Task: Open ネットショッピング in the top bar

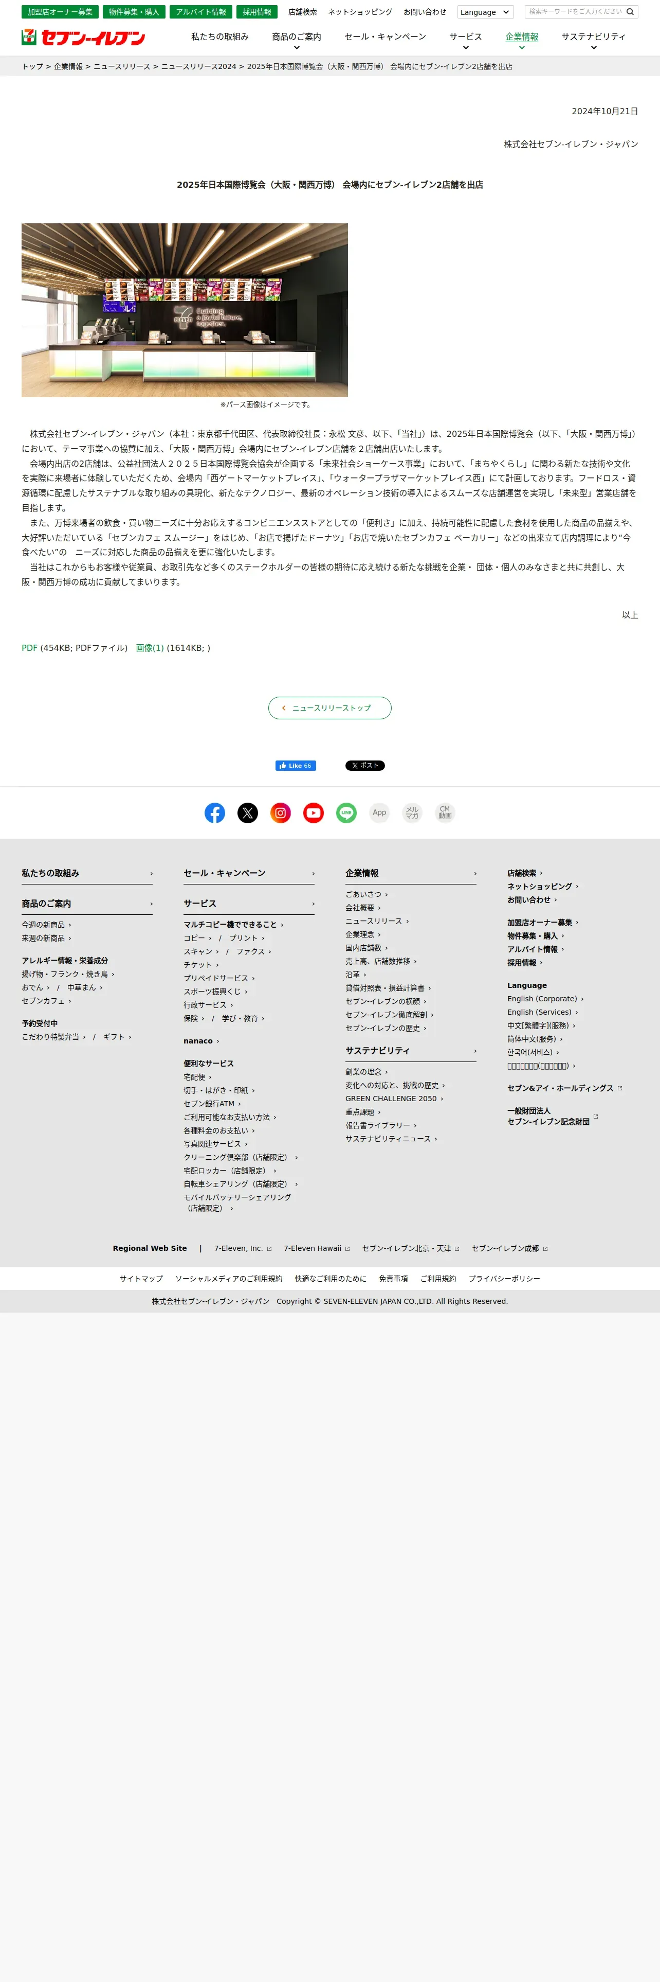Action: 360,12
